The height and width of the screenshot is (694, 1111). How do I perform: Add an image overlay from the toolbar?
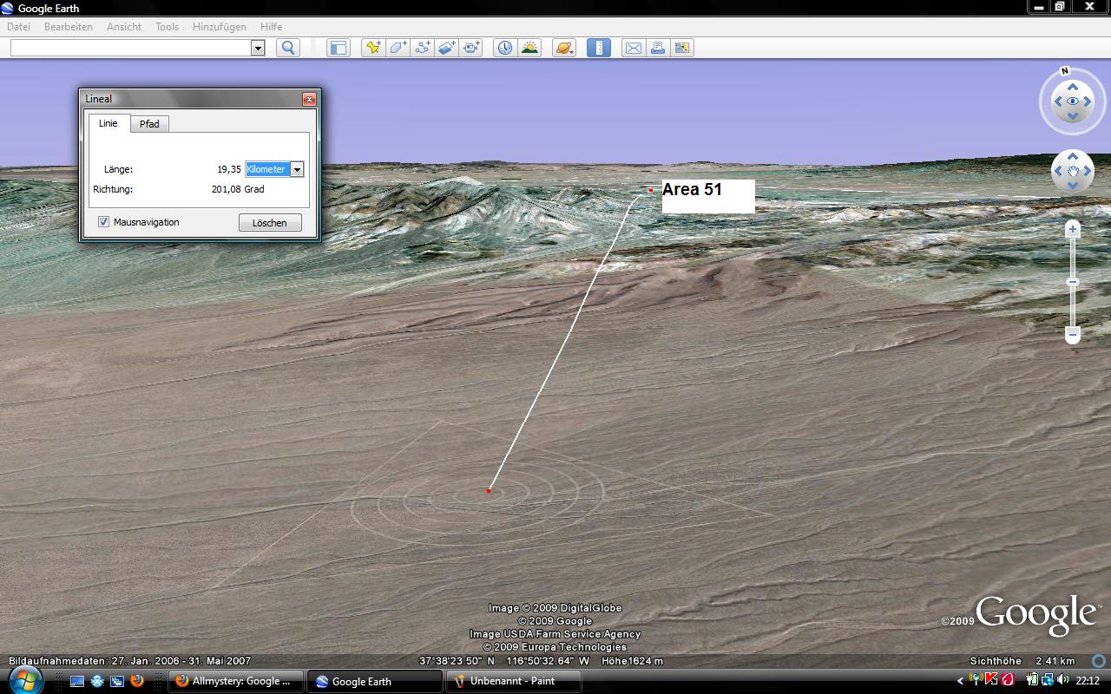(446, 48)
